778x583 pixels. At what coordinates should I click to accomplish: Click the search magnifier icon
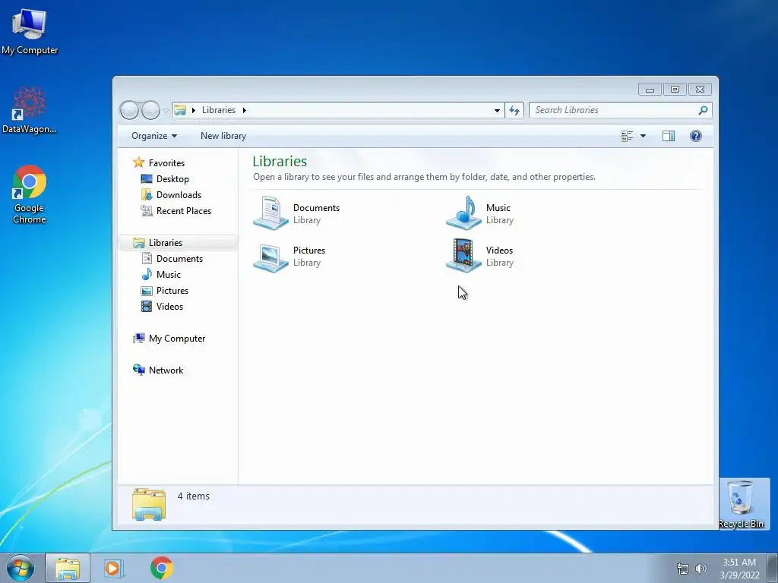tap(703, 110)
